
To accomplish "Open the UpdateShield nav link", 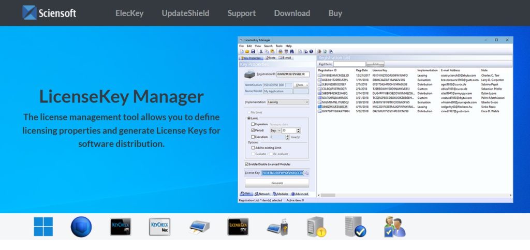I will [x=185, y=13].
